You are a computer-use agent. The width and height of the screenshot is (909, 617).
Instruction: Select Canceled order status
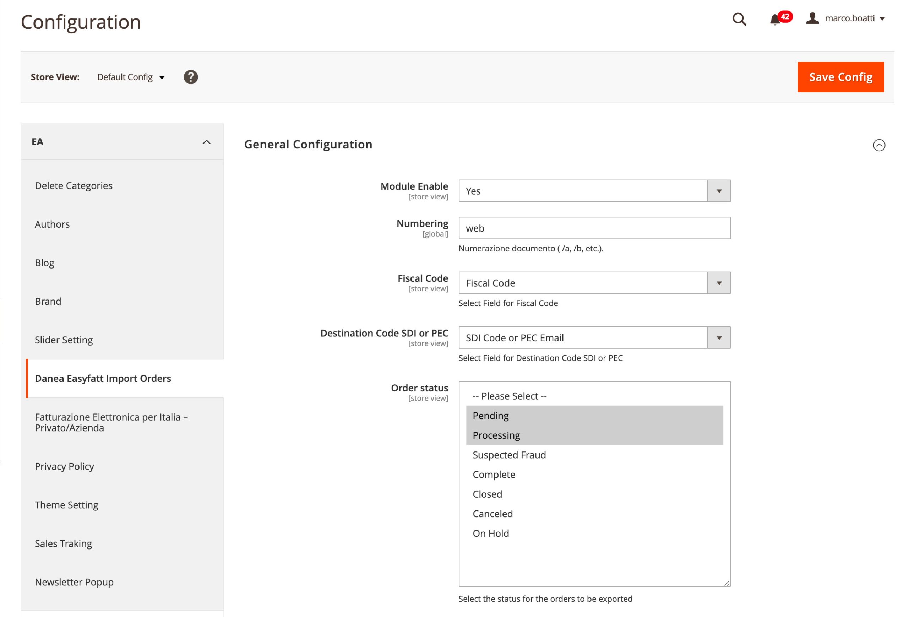point(594,514)
